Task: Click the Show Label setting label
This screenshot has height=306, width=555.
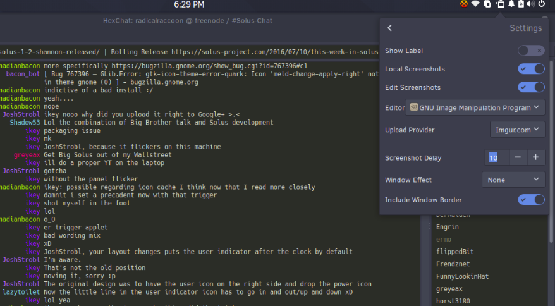Action: (x=404, y=51)
